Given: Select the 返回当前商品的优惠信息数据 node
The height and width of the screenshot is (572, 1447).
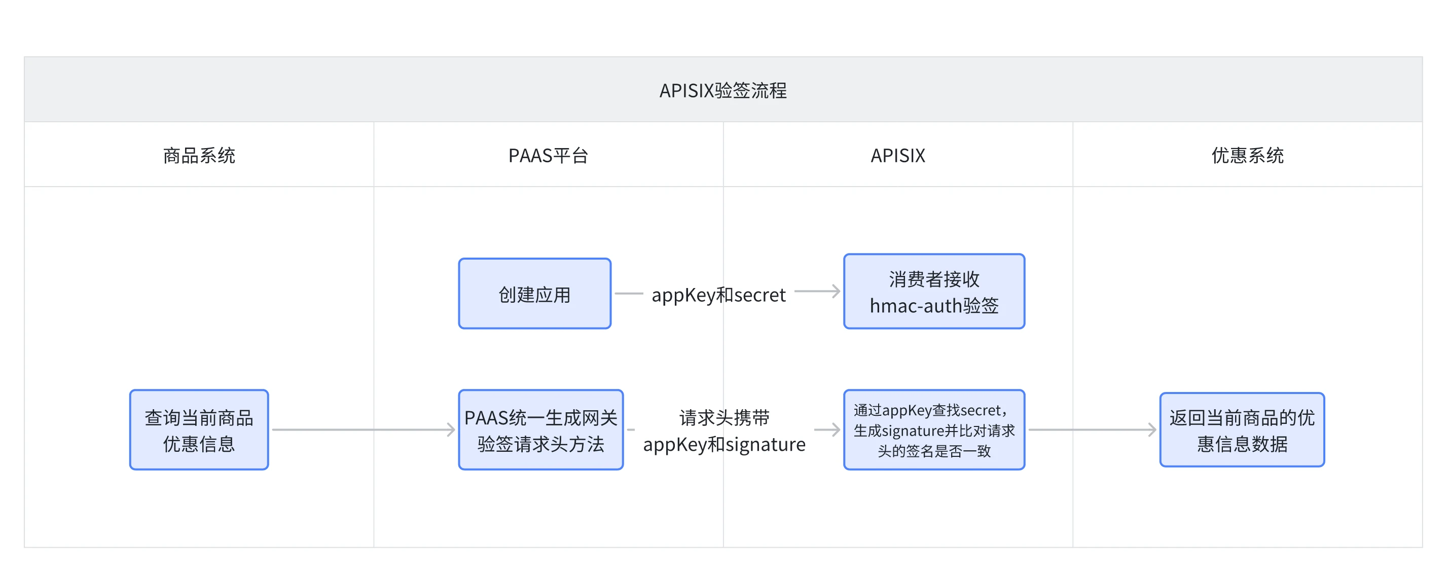Looking at the screenshot, I should click(1242, 430).
